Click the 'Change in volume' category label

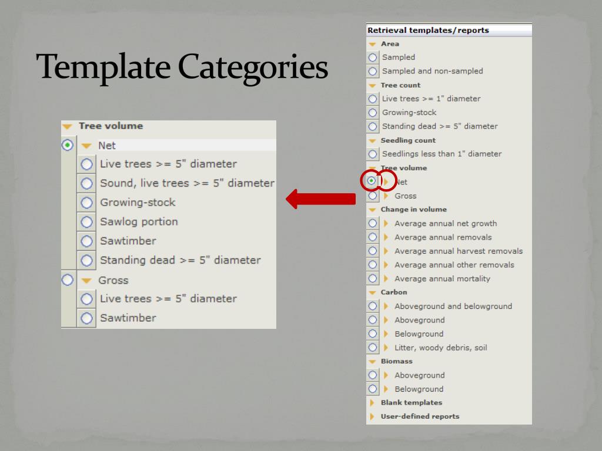tap(413, 210)
